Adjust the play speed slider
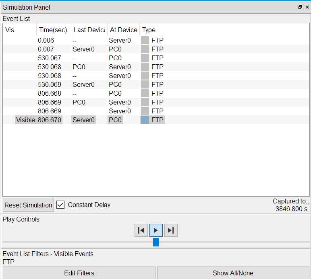 pyautogui.click(x=156, y=242)
